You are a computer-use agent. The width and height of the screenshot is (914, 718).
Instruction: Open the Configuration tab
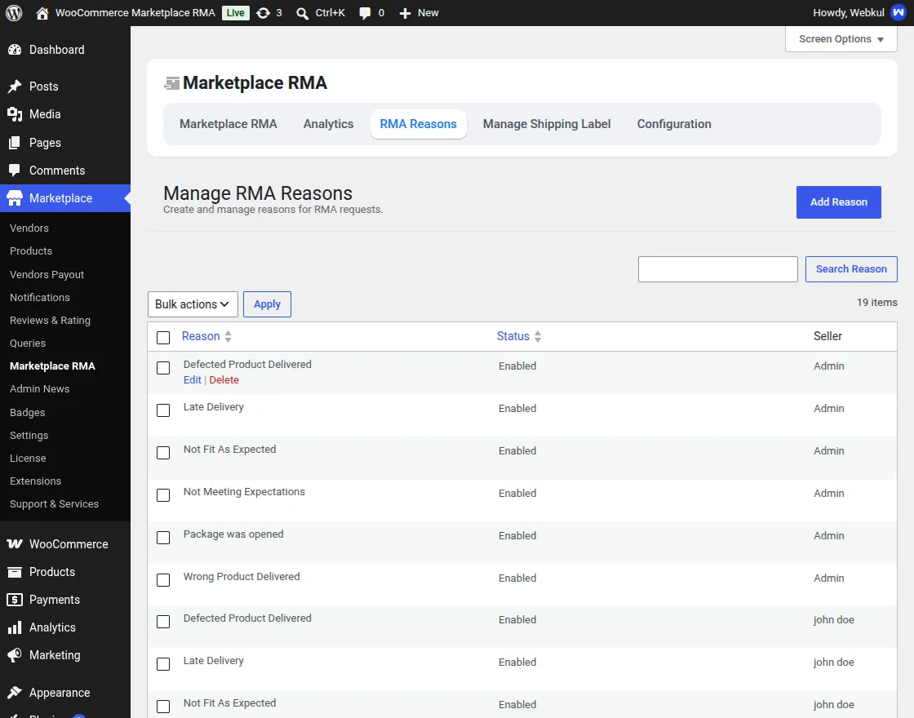click(x=674, y=124)
